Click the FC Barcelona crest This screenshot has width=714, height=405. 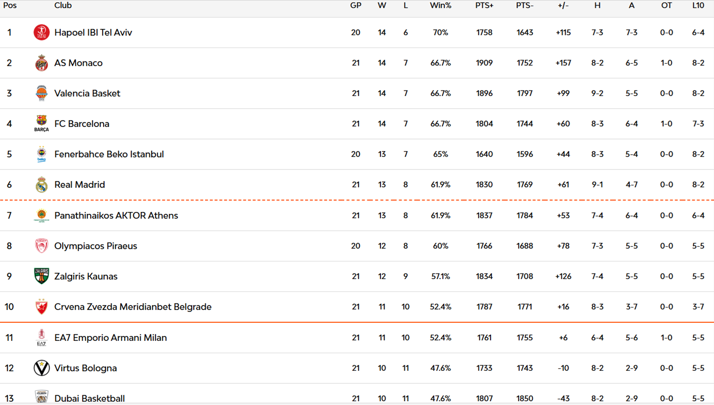(41, 123)
